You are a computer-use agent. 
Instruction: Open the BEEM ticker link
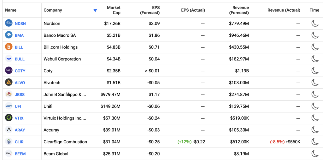20,154
